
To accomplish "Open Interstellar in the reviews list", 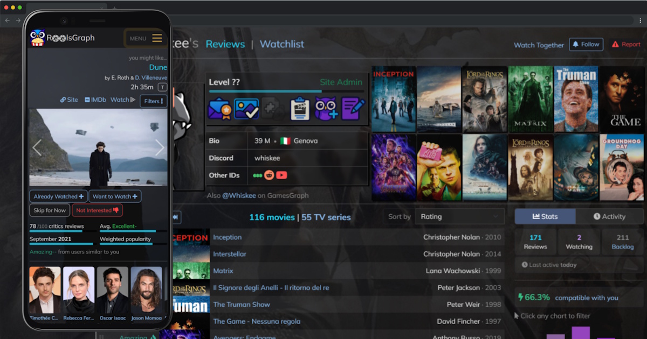I will pos(230,254).
